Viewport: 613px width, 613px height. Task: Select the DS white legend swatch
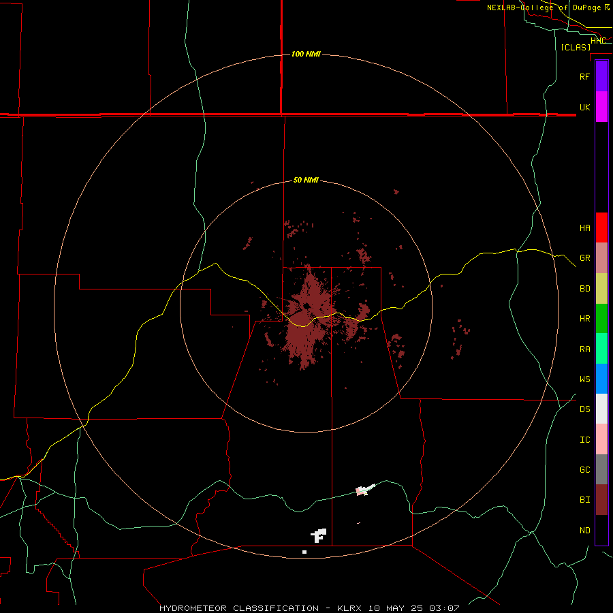tap(601, 409)
